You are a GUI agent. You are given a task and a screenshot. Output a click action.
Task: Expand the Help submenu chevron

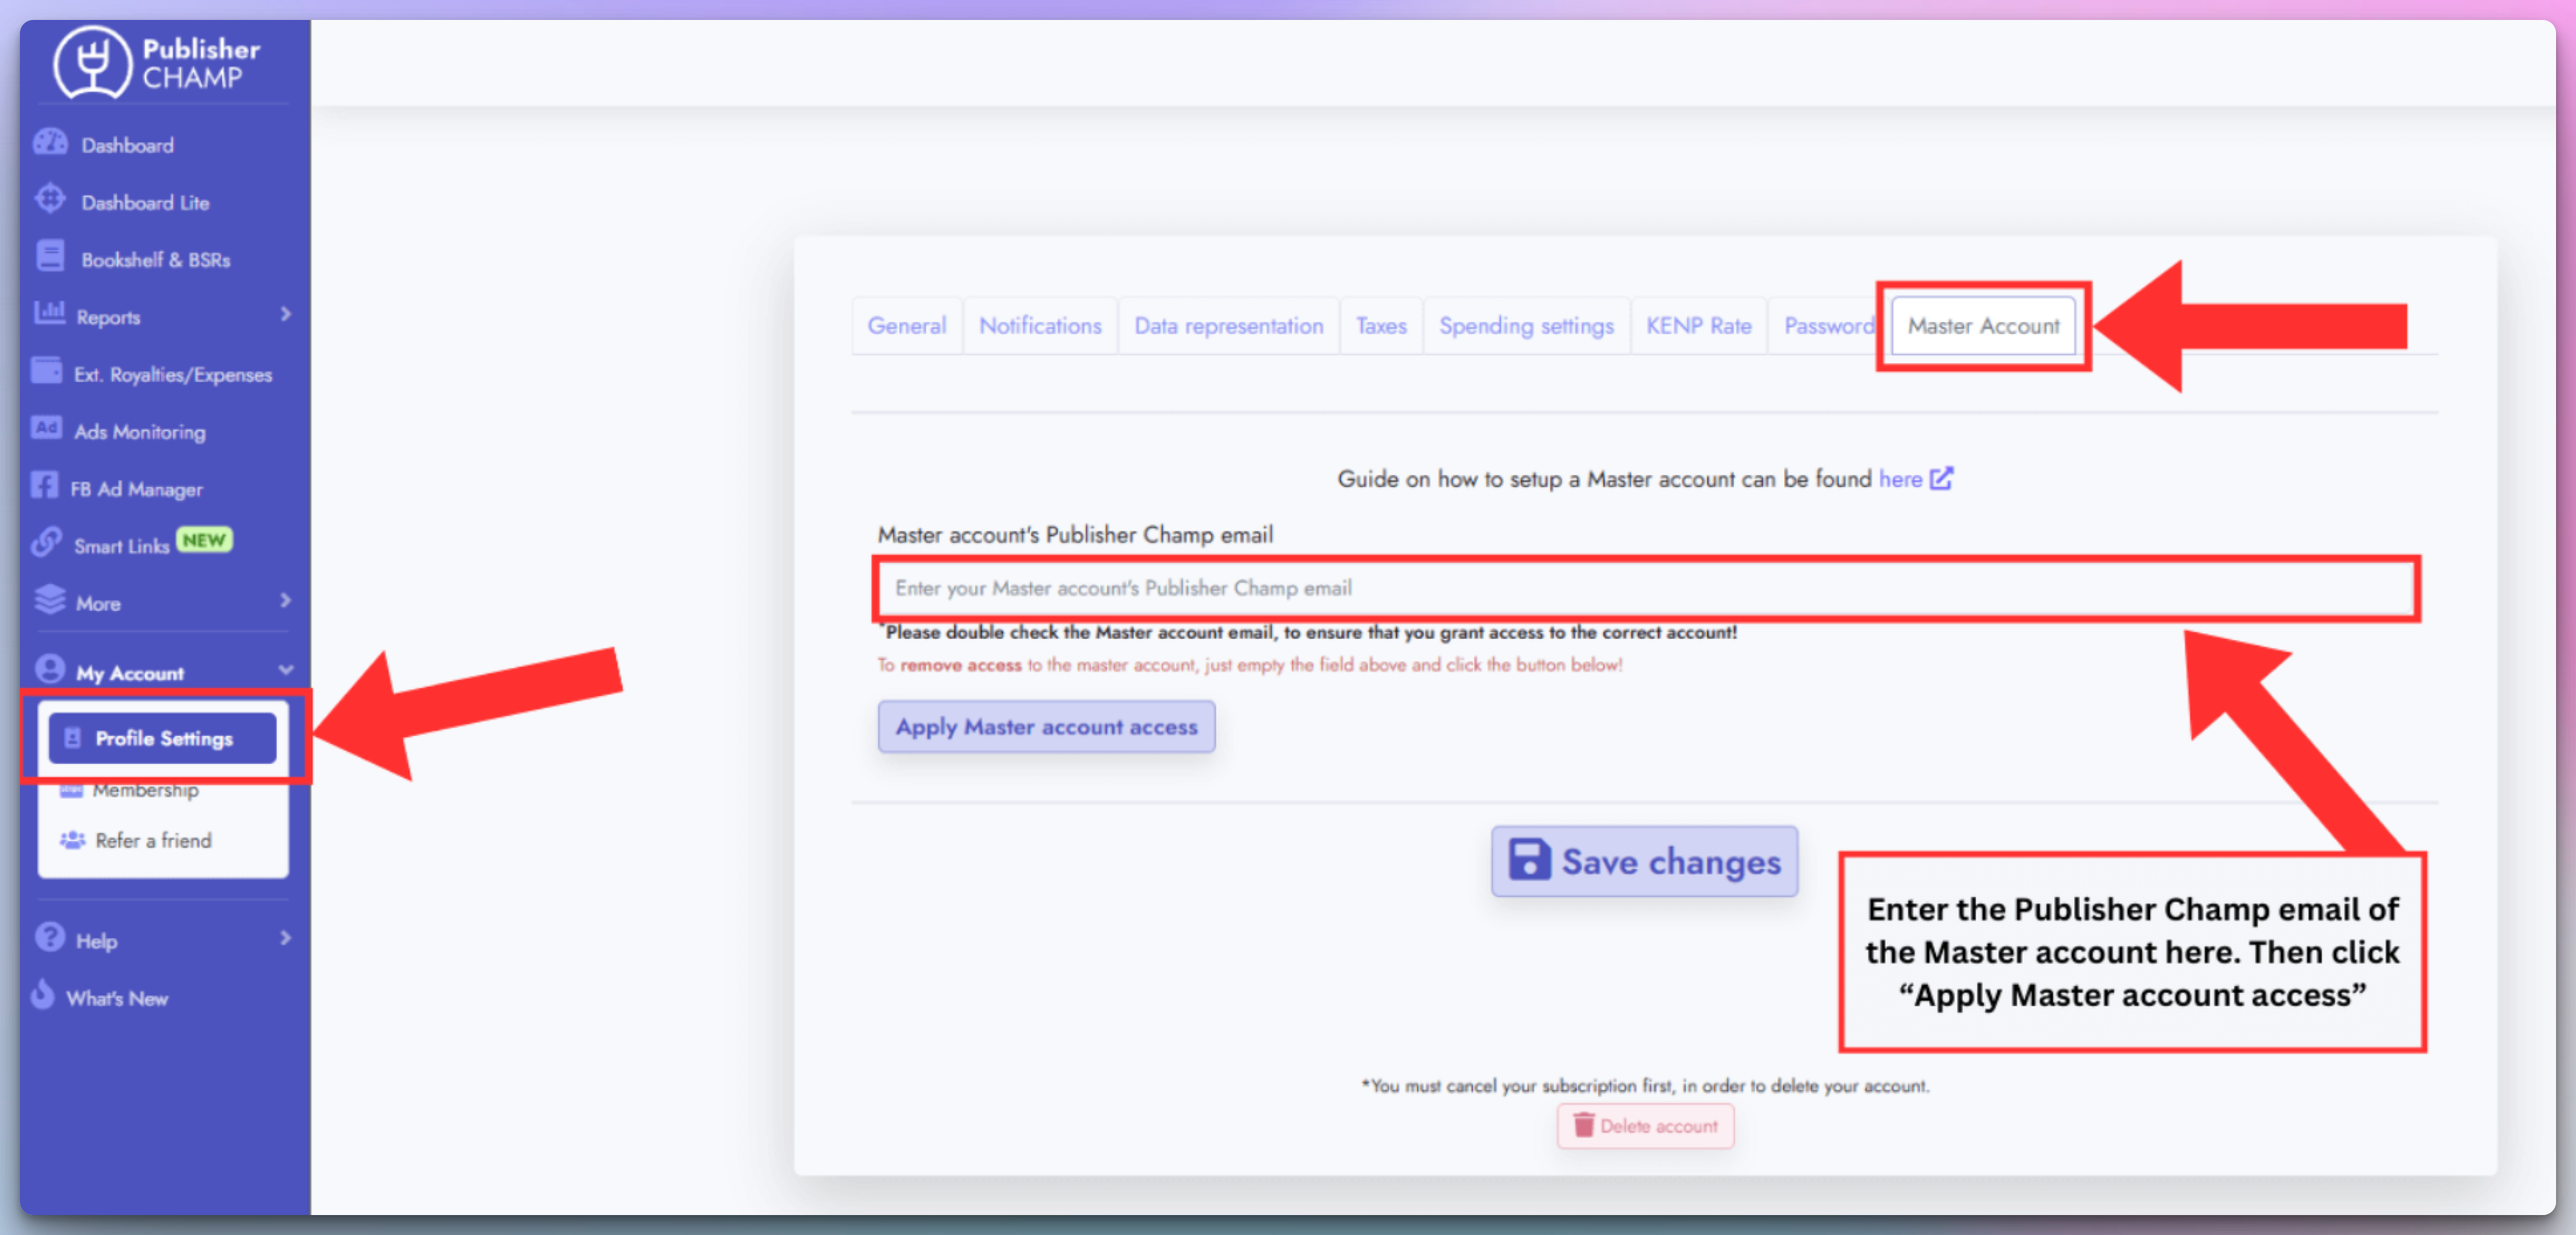286,938
